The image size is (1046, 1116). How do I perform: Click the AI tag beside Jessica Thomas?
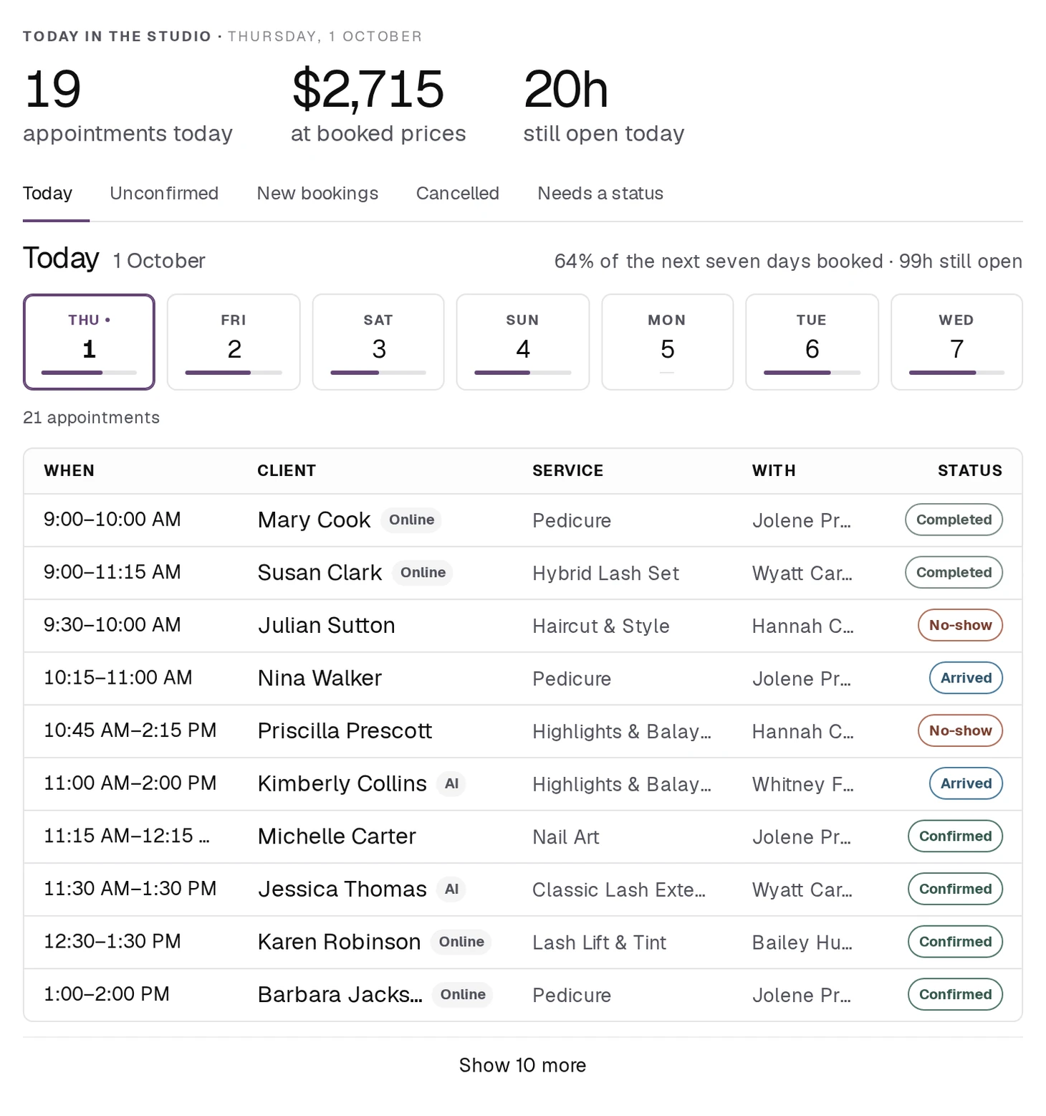point(451,889)
